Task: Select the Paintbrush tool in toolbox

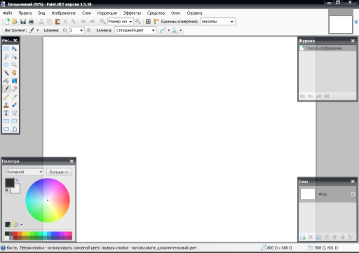Action: (6, 89)
